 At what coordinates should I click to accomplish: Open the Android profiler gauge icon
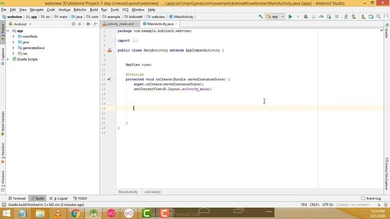321,16
